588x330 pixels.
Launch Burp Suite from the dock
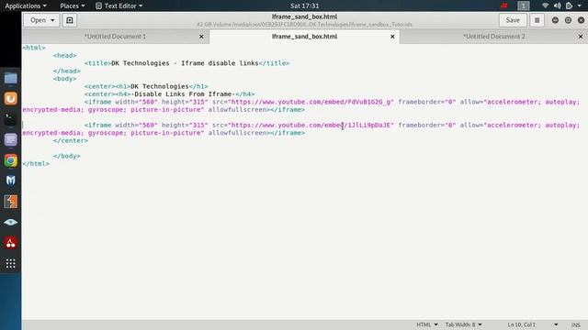(10, 202)
